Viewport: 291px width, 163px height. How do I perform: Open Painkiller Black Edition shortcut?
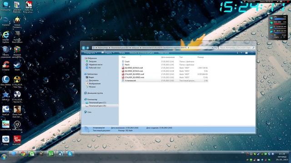[17, 37]
